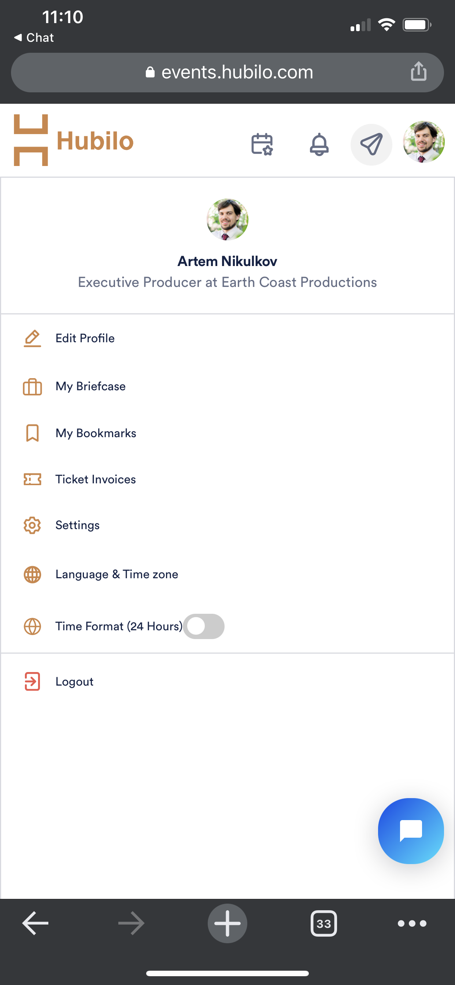Enable the 24 Hours time format toggle
Screen dimensions: 455x985
click(x=203, y=626)
